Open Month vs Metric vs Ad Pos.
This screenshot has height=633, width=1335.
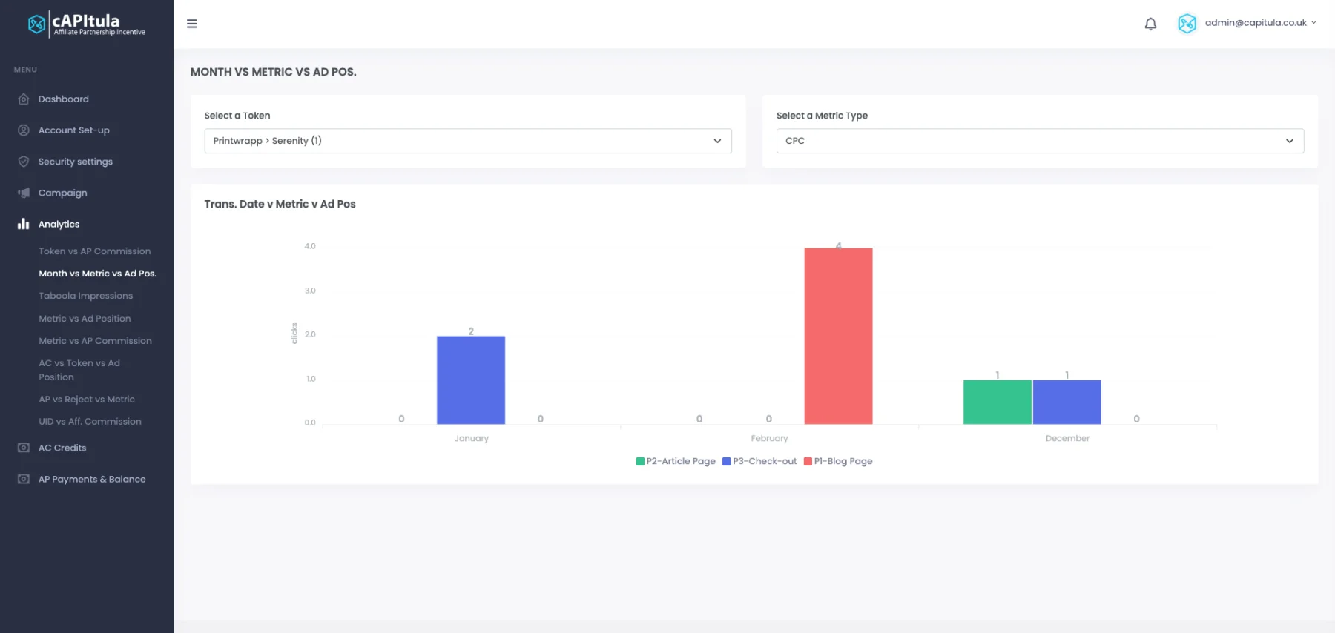tap(98, 274)
